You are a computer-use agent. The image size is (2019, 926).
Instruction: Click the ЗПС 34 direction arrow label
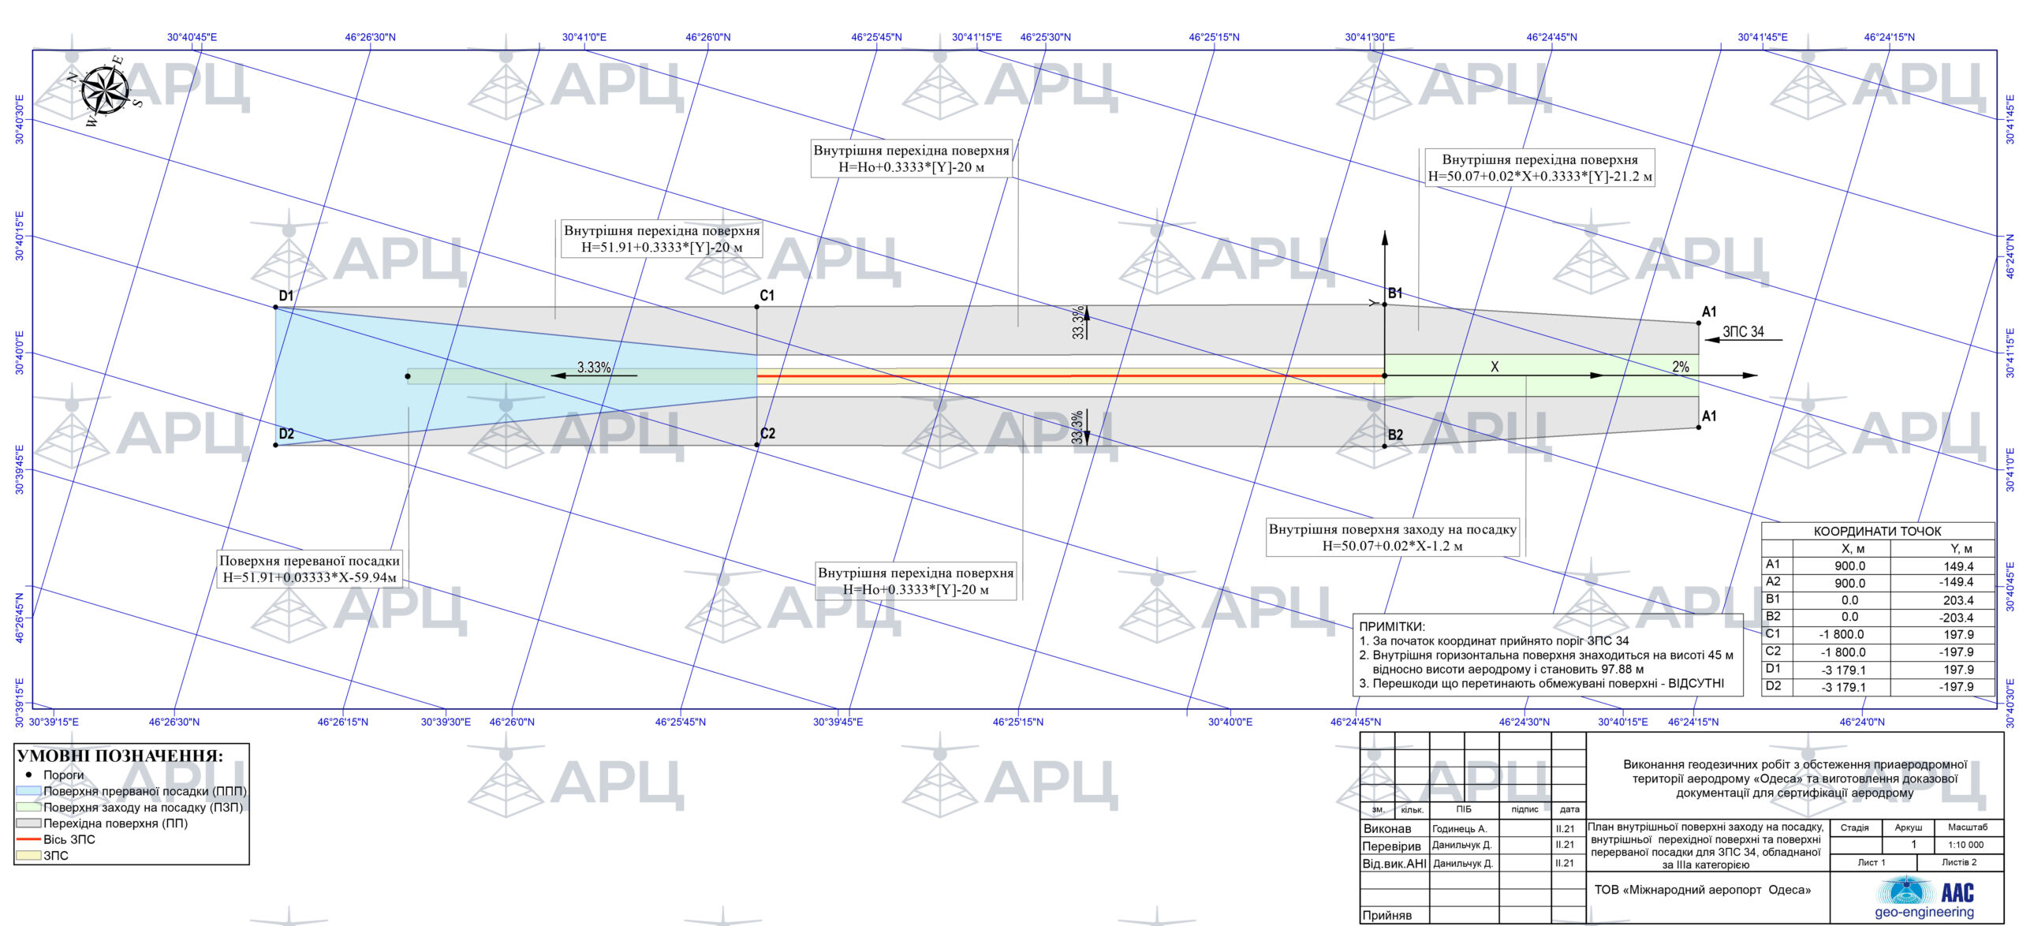(1743, 332)
